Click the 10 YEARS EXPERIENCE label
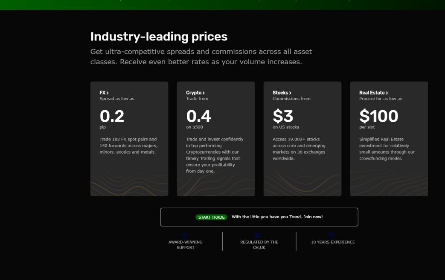The height and width of the screenshot is (280, 445). [332, 242]
